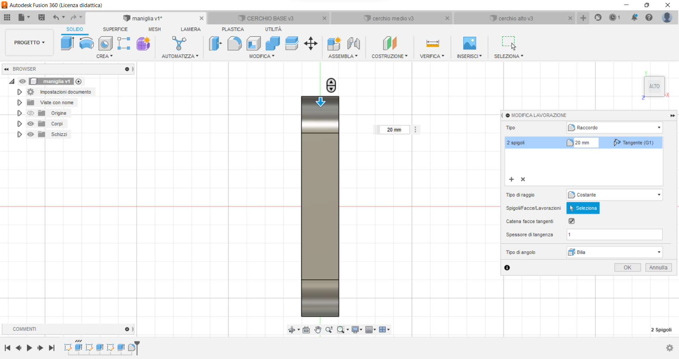Screen dimensions: 679x359
Task: Select the Hole tool icon
Action: pyautogui.click(x=105, y=43)
